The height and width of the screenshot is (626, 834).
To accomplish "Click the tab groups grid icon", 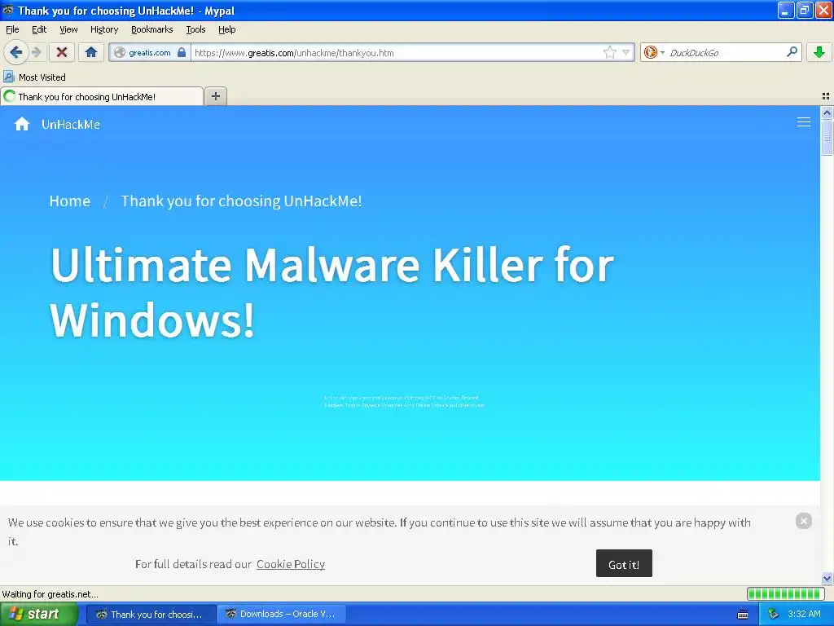I will (826, 96).
